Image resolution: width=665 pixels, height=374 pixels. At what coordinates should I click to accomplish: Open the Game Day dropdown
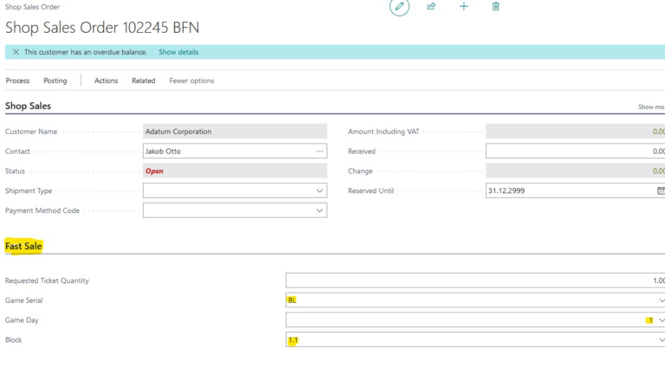coord(662,320)
